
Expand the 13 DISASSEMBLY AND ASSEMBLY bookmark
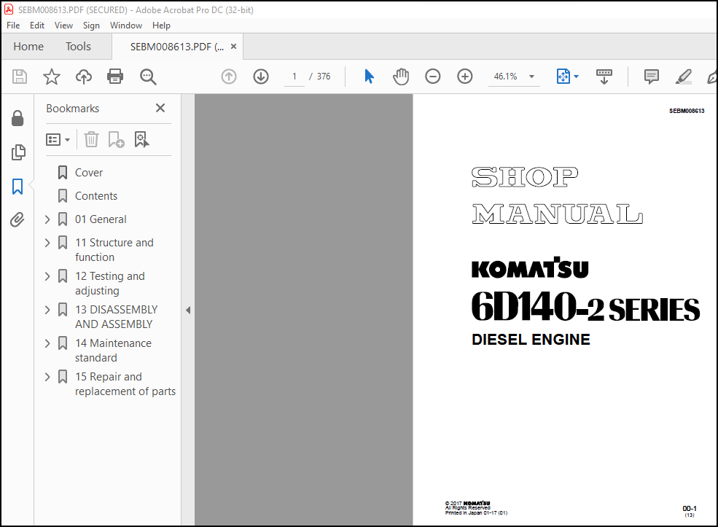tap(47, 310)
